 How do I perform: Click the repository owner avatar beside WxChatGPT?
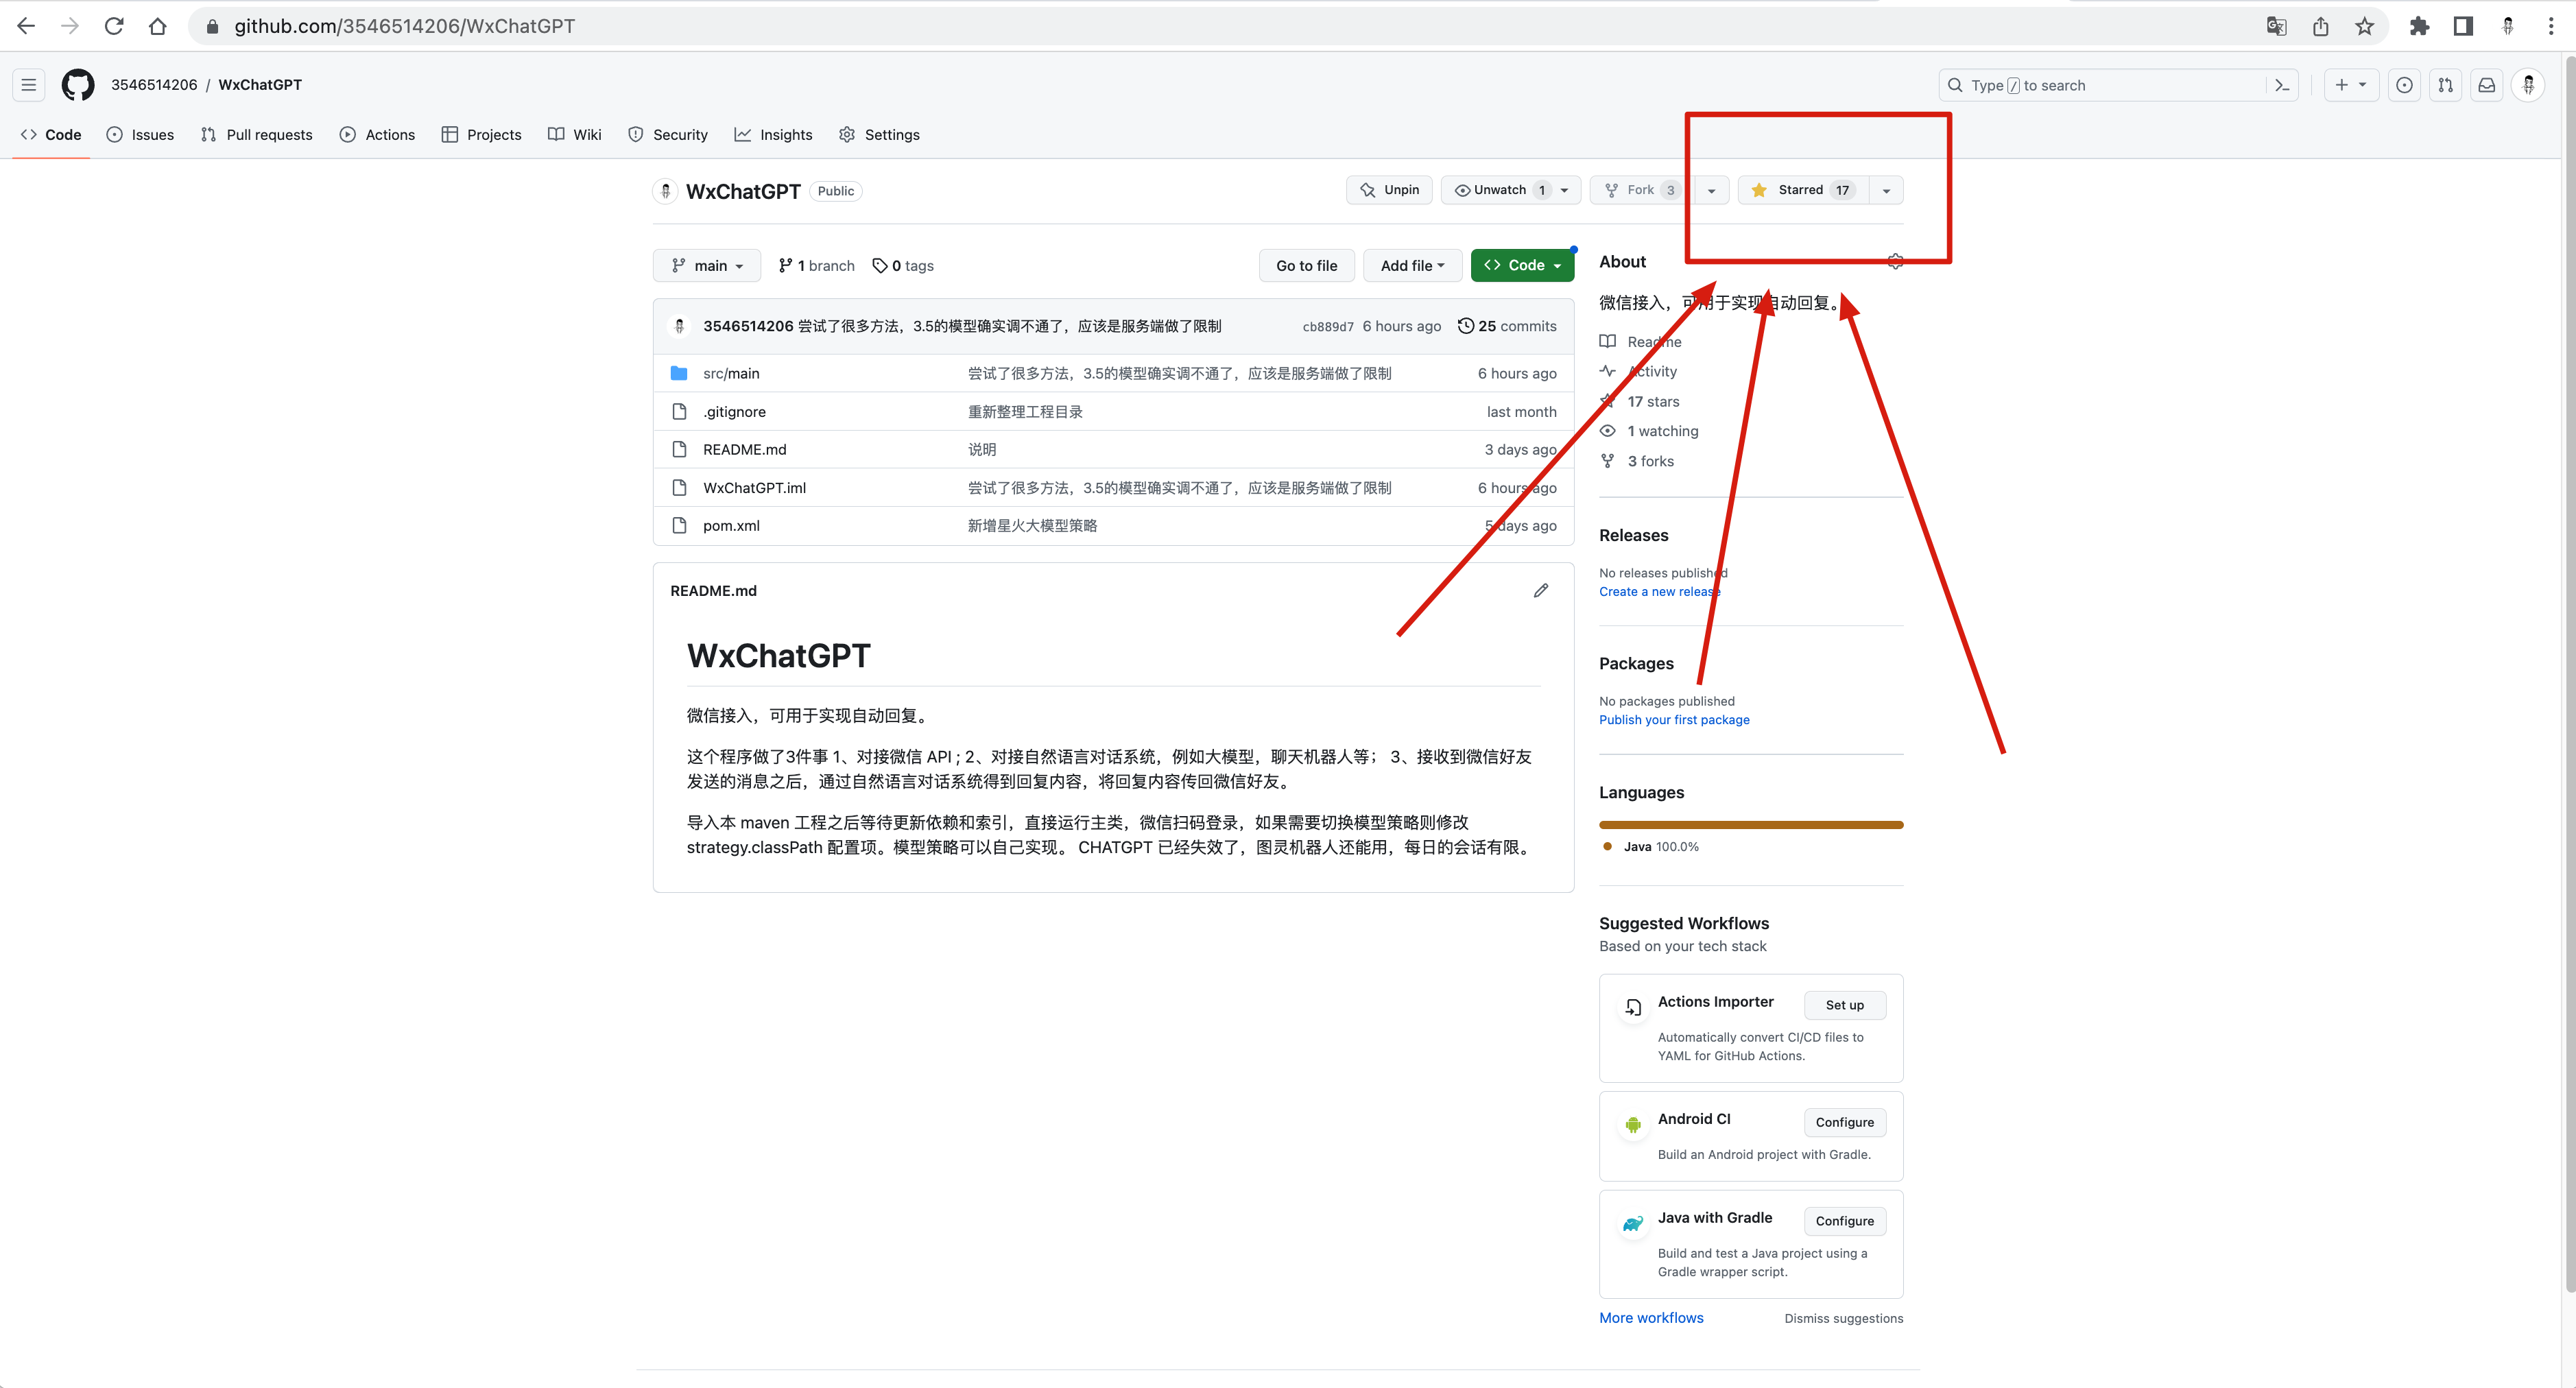click(x=666, y=190)
